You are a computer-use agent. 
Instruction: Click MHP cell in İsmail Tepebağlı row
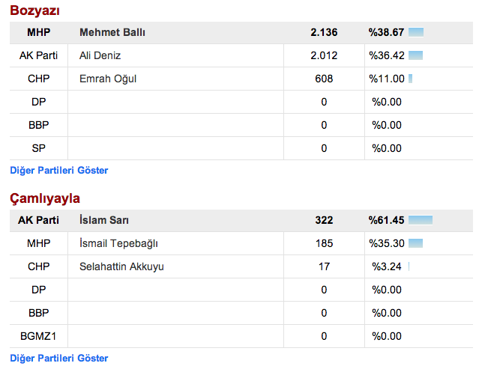click(39, 243)
